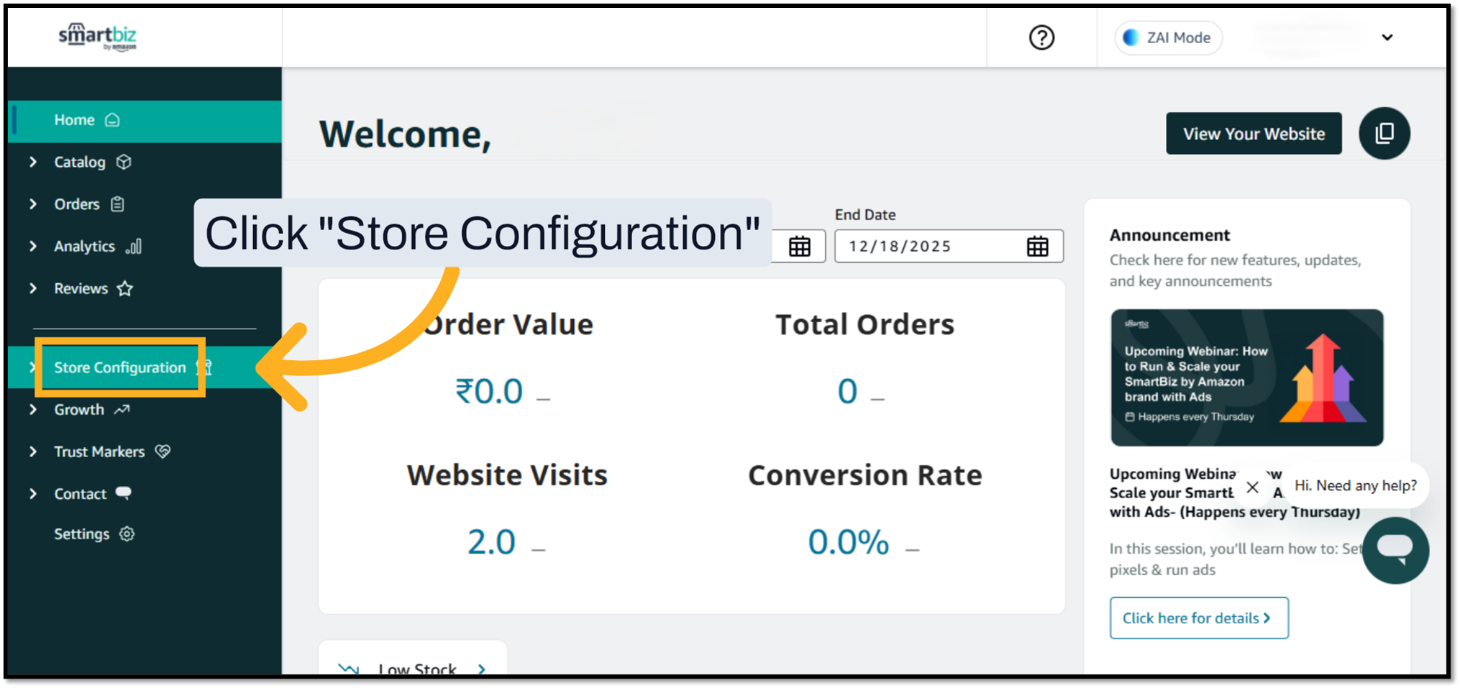The width and height of the screenshot is (1460, 688).
Task: Open End Date calendar picker icon
Action: [x=1037, y=247]
